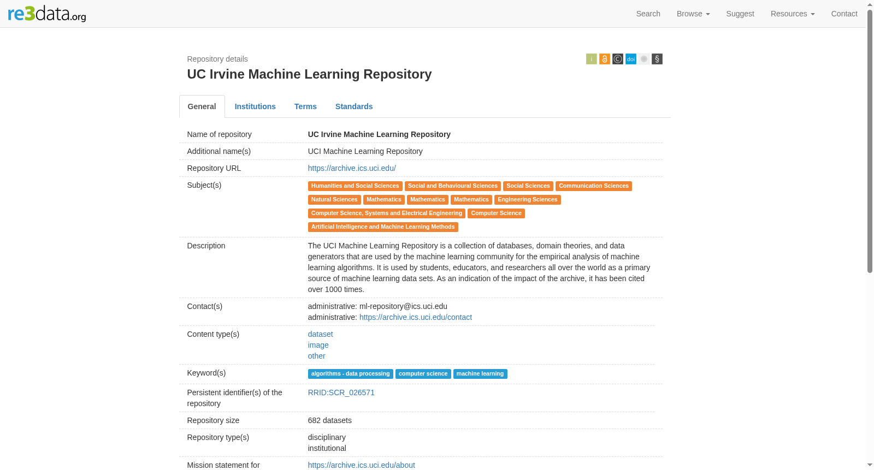Open the RRID:SCR_026571 identifier link
This screenshot has height=470, width=874.
pos(341,392)
